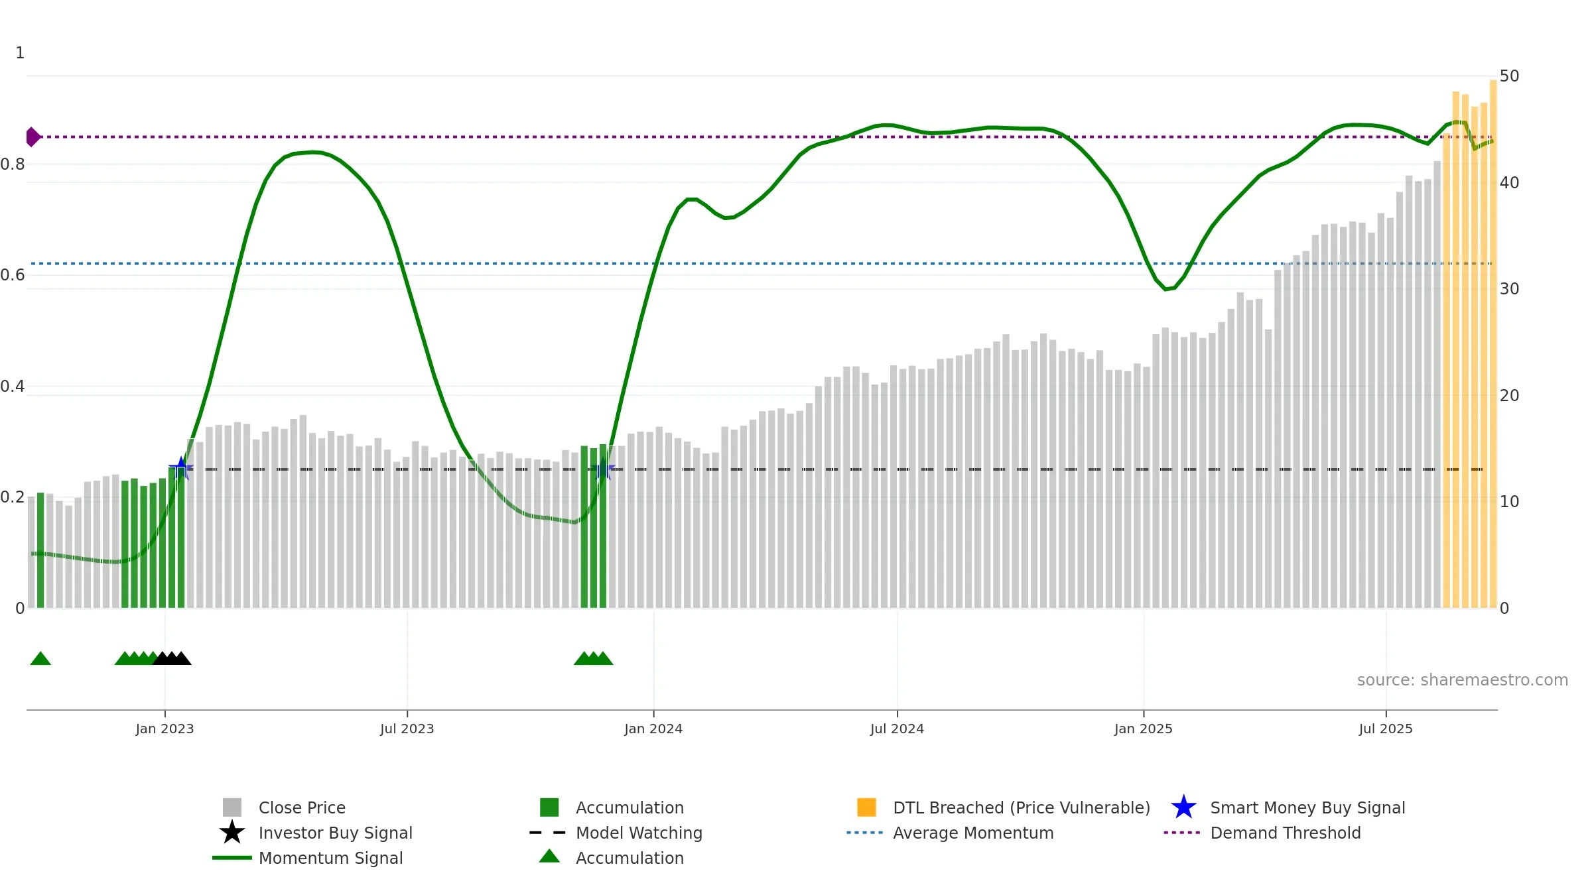Toggle Demand Threshold legend entry

pyautogui.click(x=1285, y=833)
